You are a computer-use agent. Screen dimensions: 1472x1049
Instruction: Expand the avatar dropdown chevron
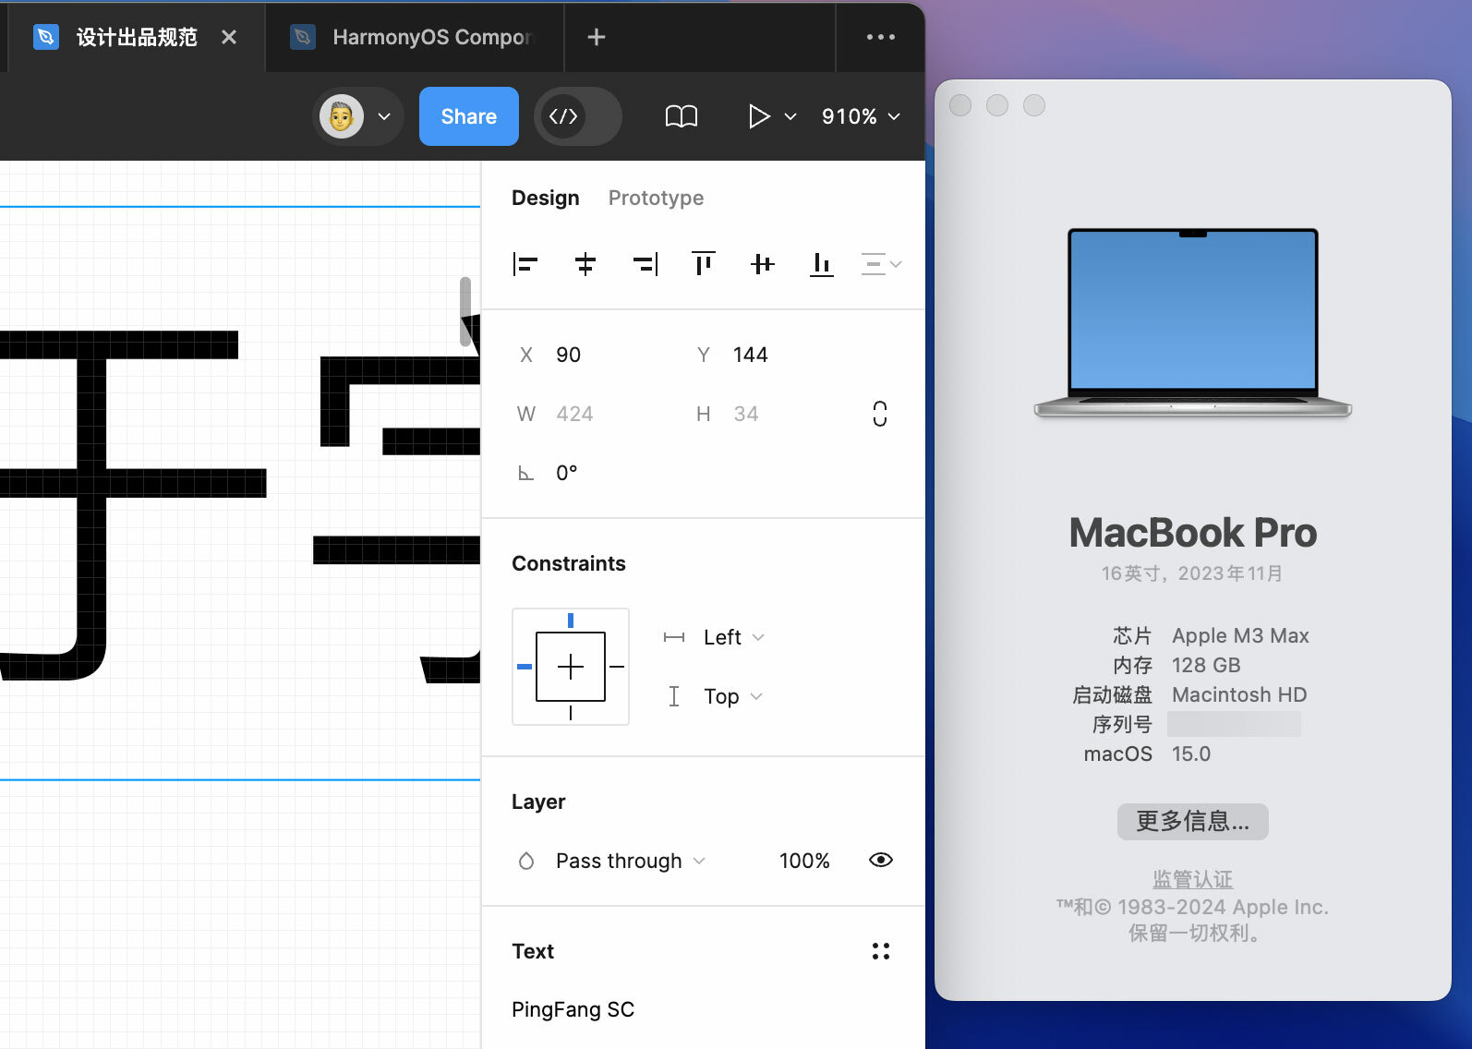coord(385,116)
